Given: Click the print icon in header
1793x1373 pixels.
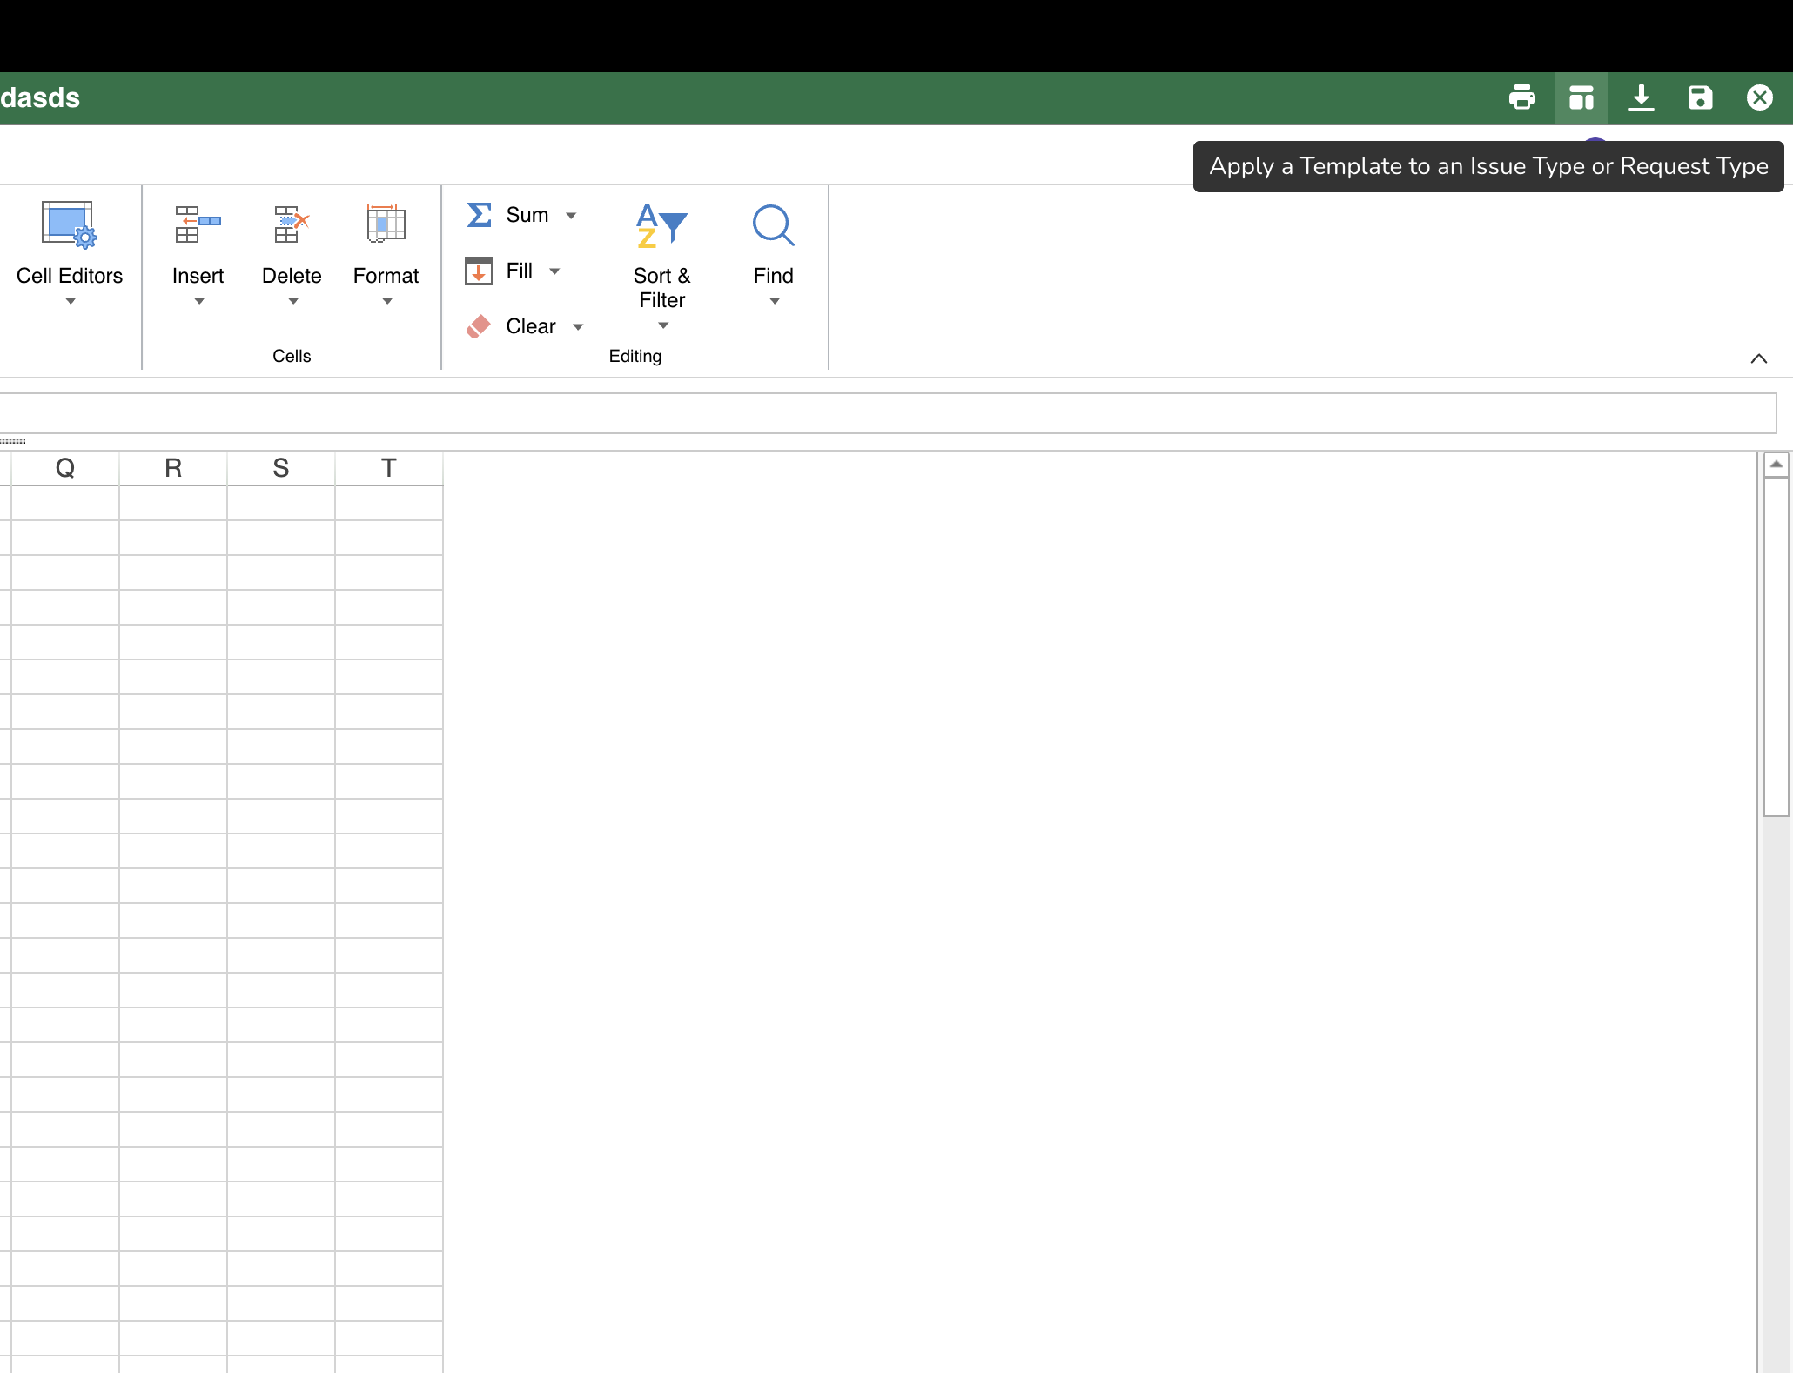Looking at the screenshot, I should tap(1521, 97).
